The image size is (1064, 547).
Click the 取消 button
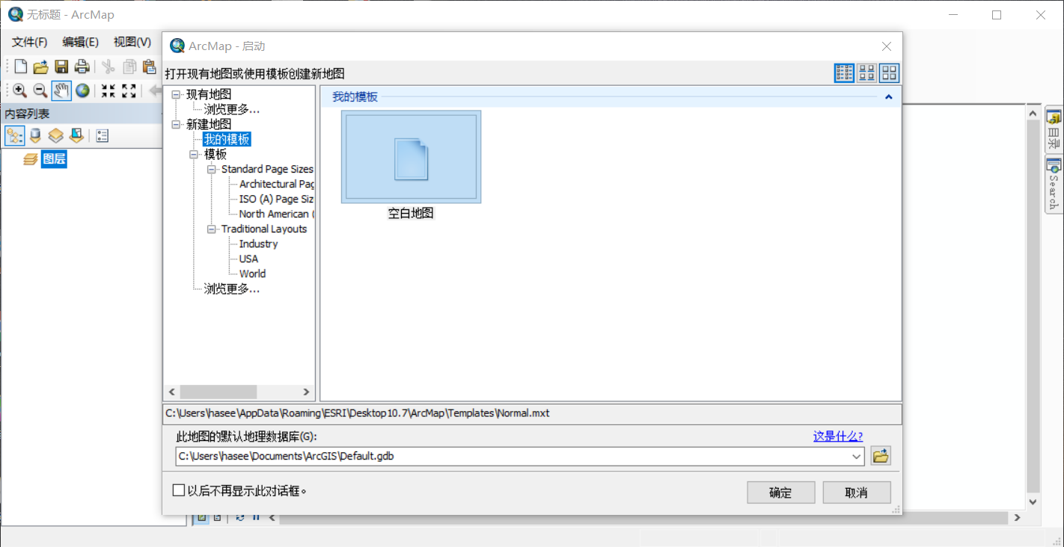click(857, 492)
